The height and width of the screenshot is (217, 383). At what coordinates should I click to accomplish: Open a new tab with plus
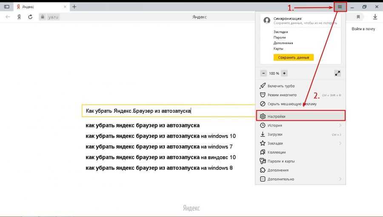(x=74, y=7)
